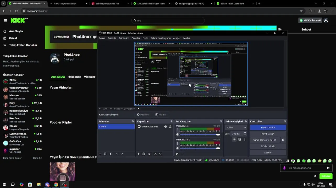Toggle the lock on Ekran Yakalama source

(170, 127)
